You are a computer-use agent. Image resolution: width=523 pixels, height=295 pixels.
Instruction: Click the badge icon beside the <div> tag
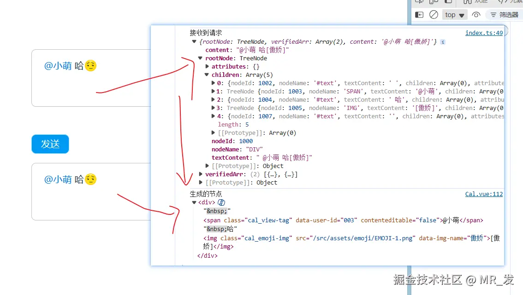click(221, 202)
